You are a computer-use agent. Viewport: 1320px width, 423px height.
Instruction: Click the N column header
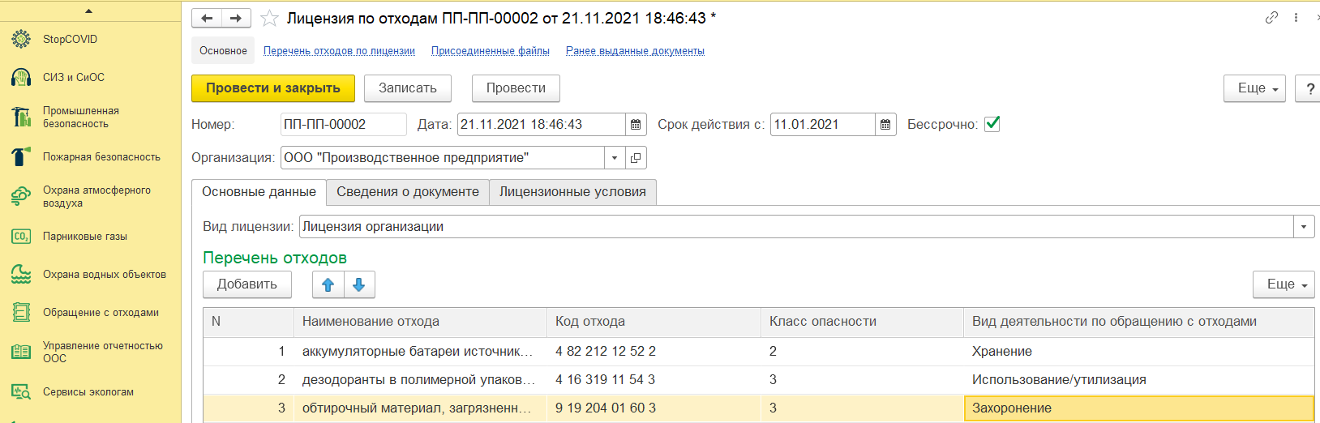point(248,322)
